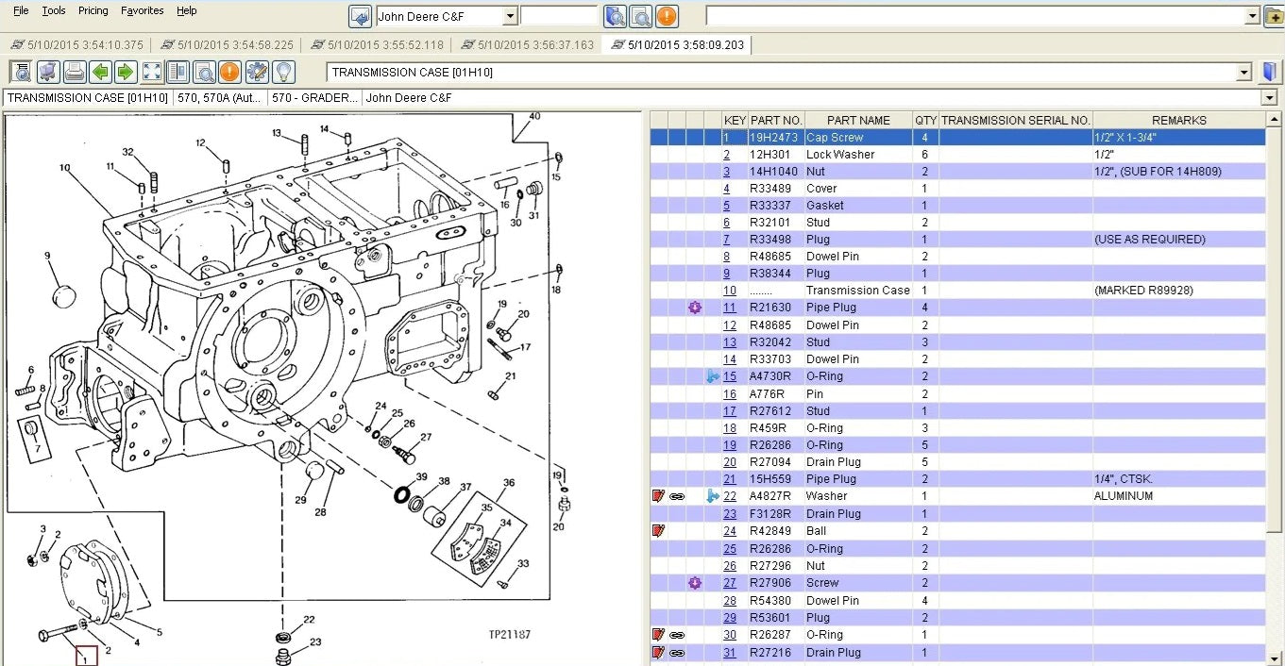Click the folder-plus icon at top right
Screen dimensions: 1285x666
point(1273,16)
